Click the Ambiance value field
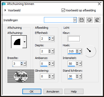104x97 pixels. click(x=44, y=64)
